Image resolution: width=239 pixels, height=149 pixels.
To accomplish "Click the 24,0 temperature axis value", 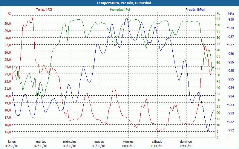I will tap(8, 67).
